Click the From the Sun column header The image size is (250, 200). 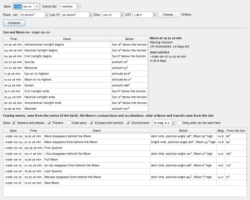(x=236, y=131)
